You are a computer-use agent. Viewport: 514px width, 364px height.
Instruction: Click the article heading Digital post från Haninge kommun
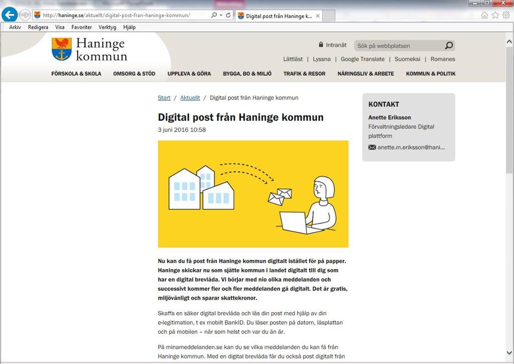(240, 117)
